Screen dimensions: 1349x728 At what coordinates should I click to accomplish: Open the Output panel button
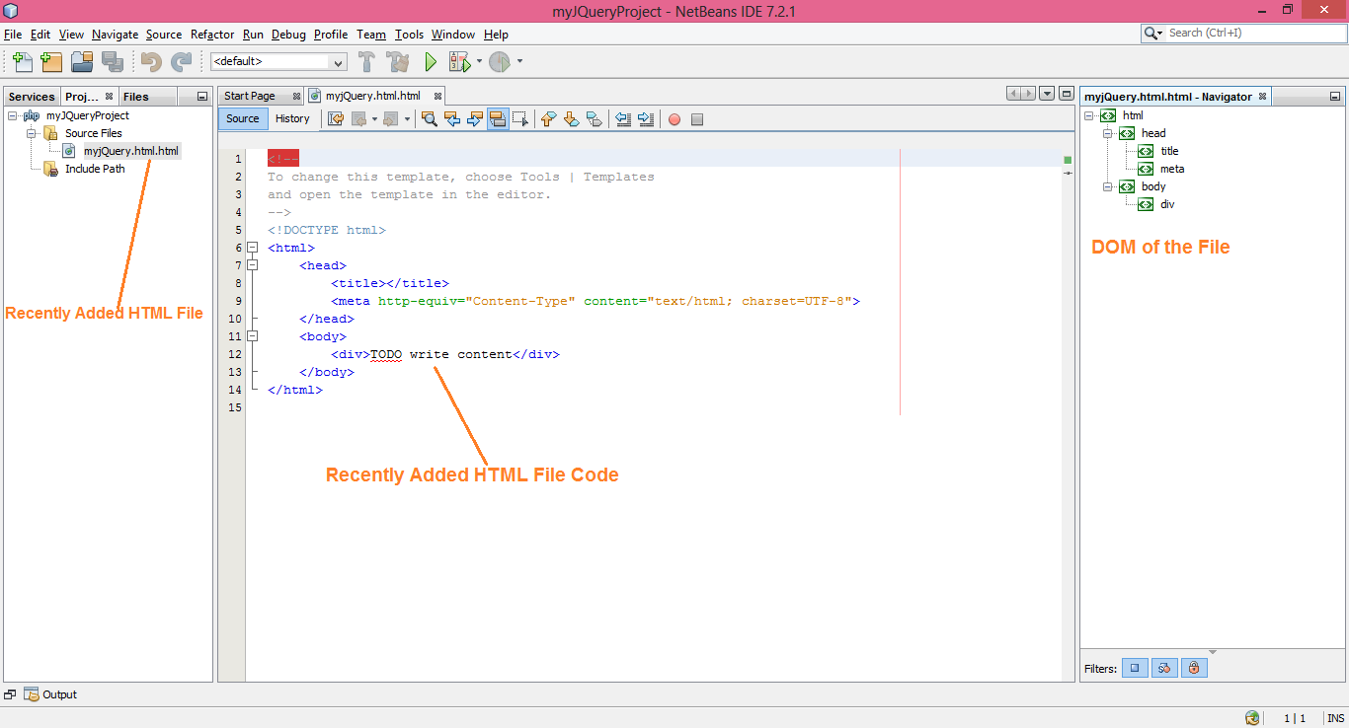(50, 694)
